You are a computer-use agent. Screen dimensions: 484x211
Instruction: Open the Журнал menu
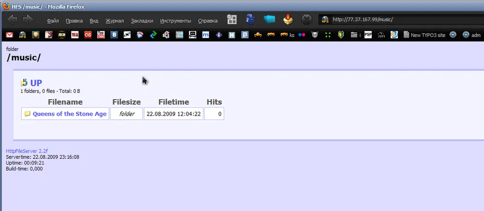(x=114, y=21)
